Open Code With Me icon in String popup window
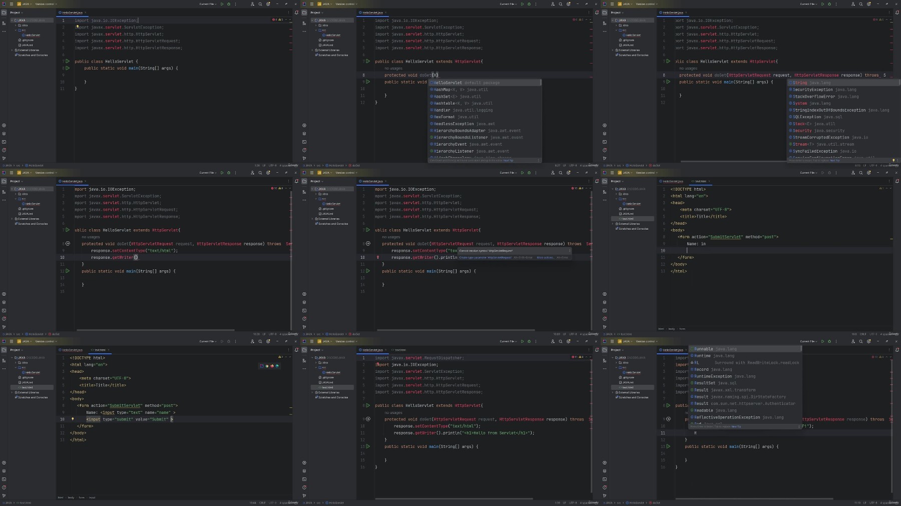 (853, 4)
